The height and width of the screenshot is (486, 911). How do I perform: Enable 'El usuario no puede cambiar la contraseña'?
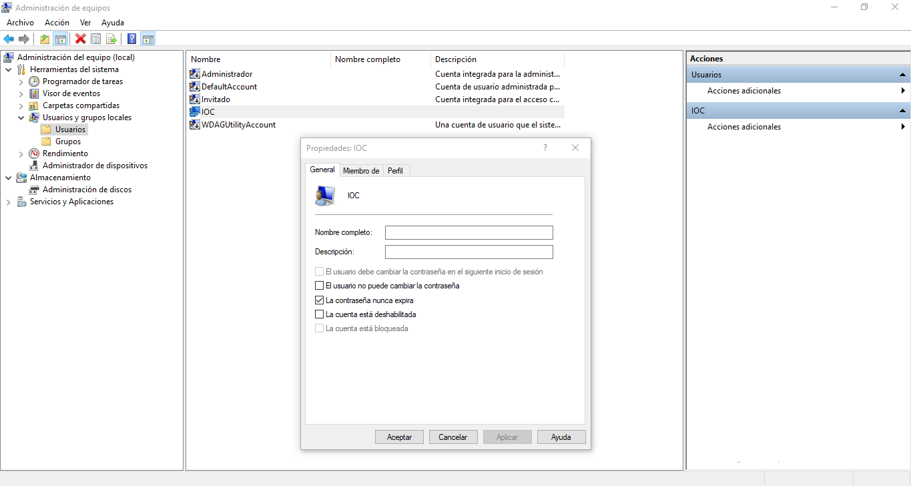click(x=319, y=286)
